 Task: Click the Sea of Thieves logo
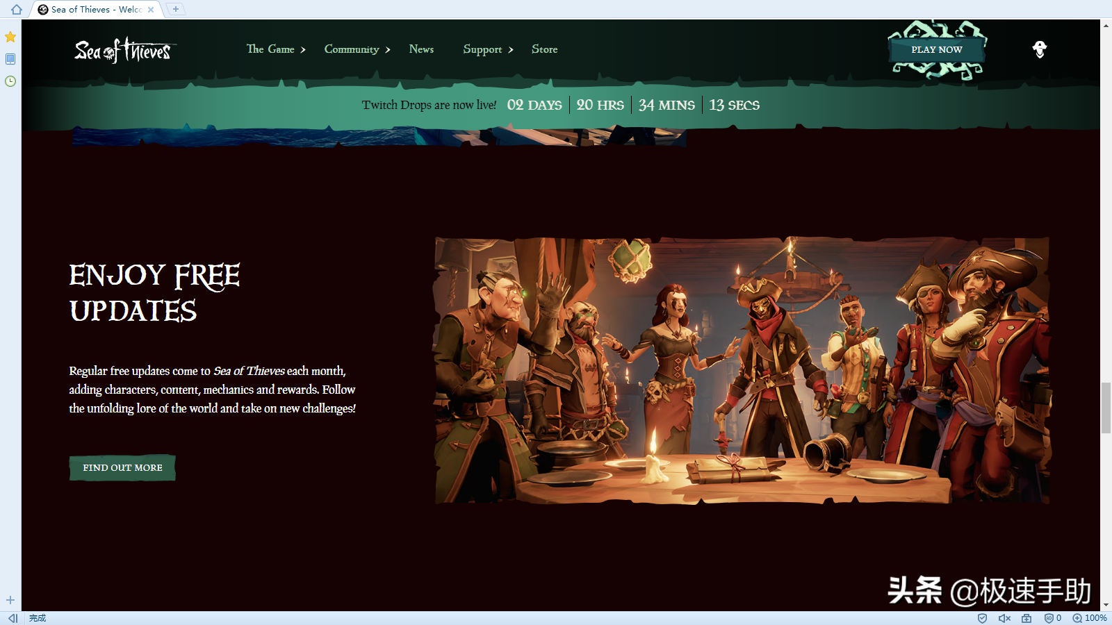125,50
